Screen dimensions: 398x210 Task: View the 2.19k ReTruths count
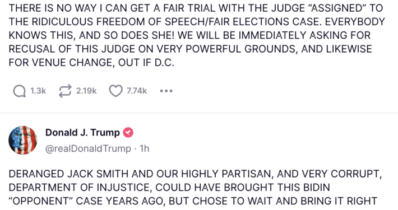[x=86, y=91]
